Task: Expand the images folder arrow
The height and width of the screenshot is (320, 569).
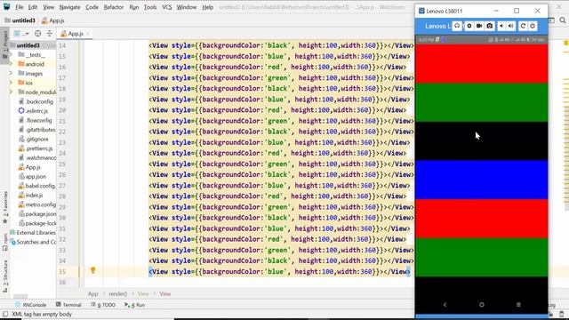Action: click(11, 73)
